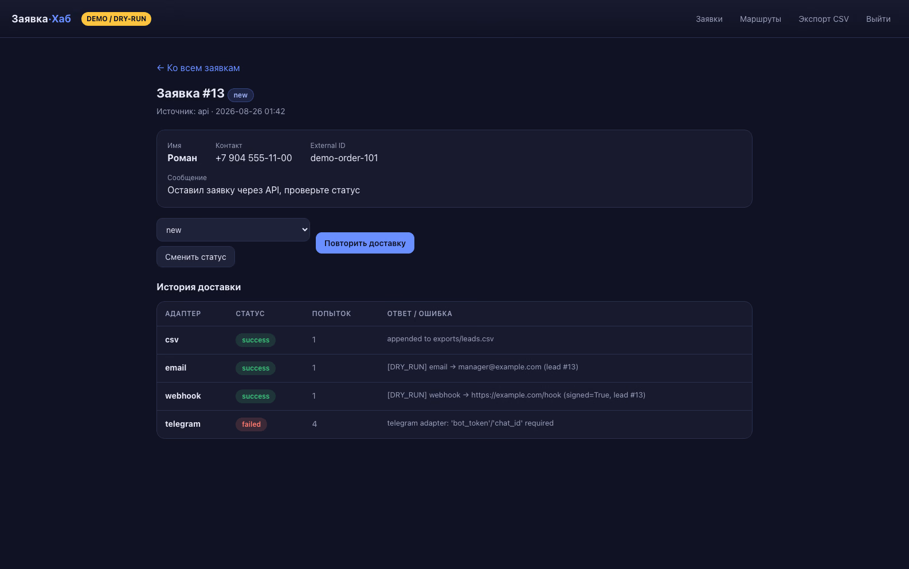This screenshot has width=909, height=569.
Task: Click Выйти to log out
Action: click(x=878, y=19)
